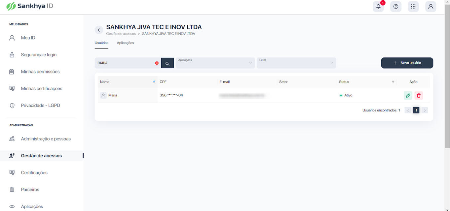Click the Certificações sidebar icon
Screen dimensions: 450x211
pos(12,173)
